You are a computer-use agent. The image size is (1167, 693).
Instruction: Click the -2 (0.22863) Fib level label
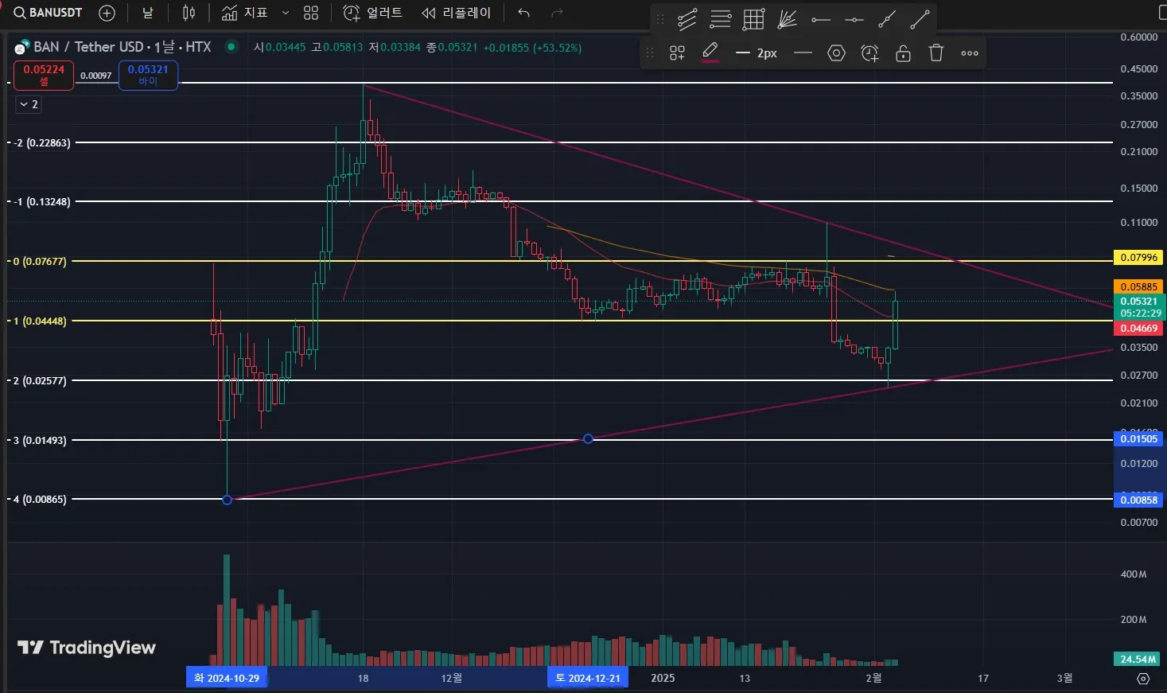coord(42,143)
